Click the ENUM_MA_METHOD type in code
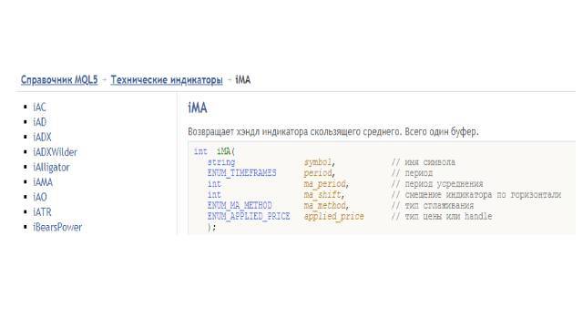 point(240,205)
